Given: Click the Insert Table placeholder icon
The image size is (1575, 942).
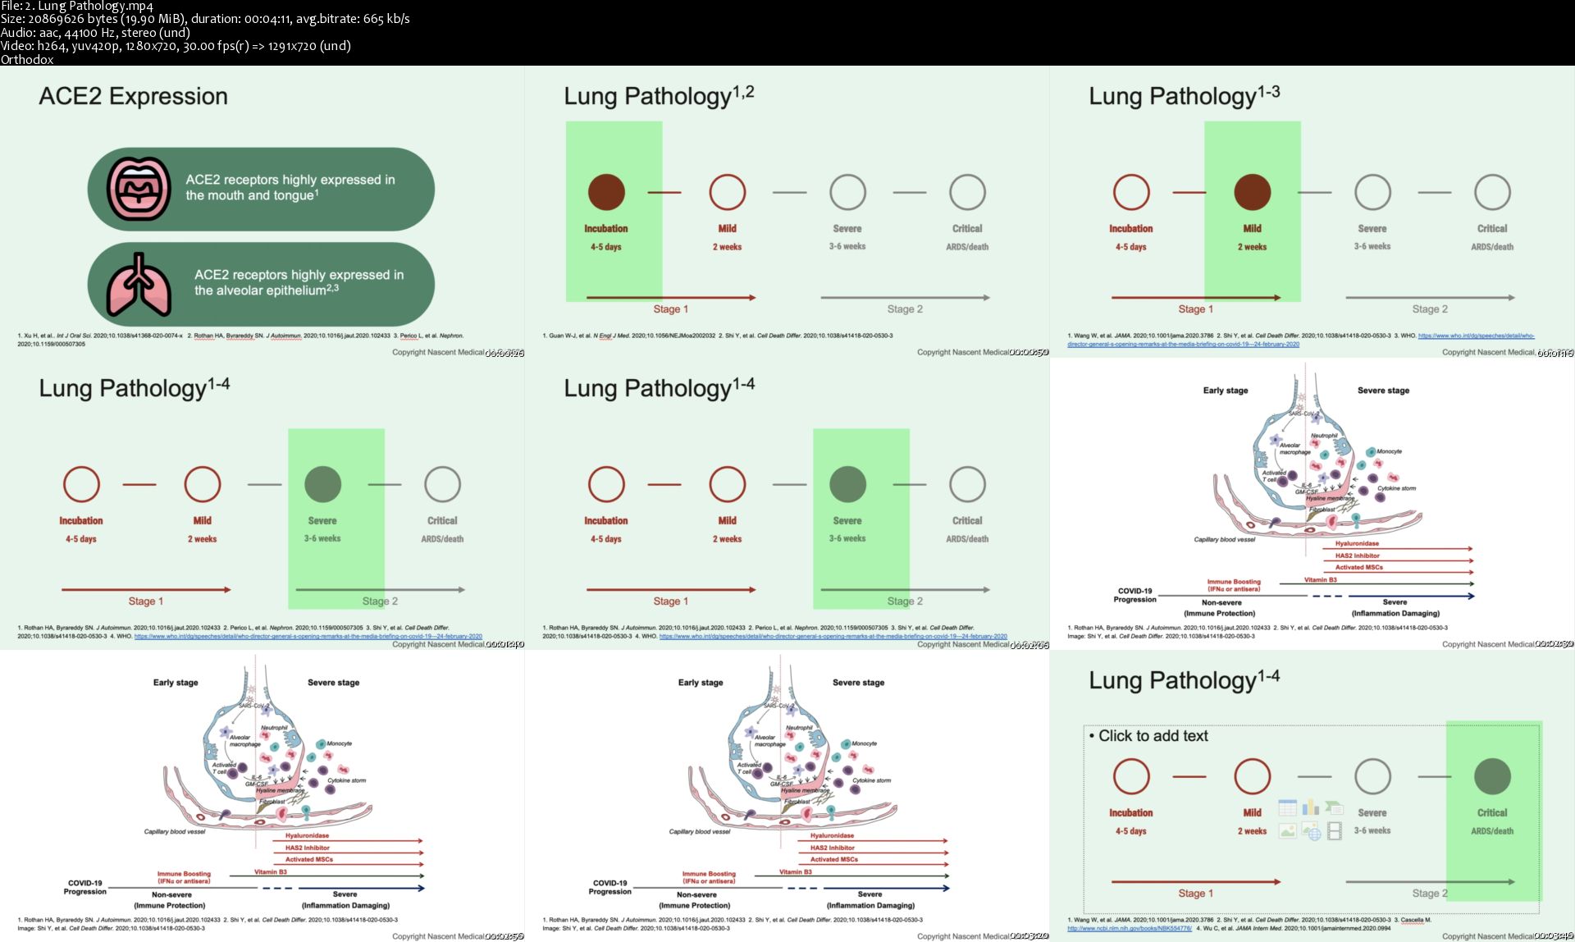Looking at the screenshot, I should pos(1287,808).
